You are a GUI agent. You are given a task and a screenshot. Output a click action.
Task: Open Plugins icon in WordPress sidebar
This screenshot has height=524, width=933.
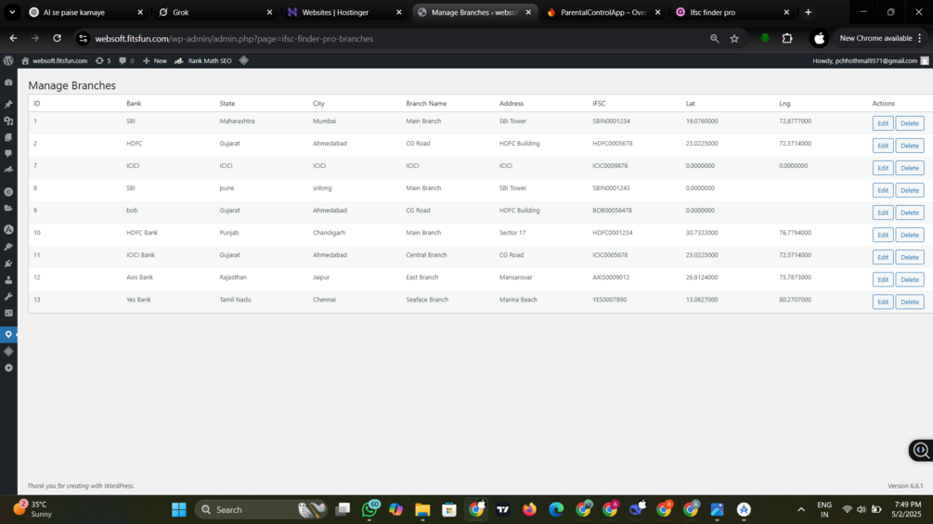point(8,263)
